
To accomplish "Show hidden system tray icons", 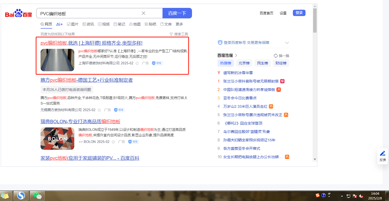I will (x=342, y=196).
